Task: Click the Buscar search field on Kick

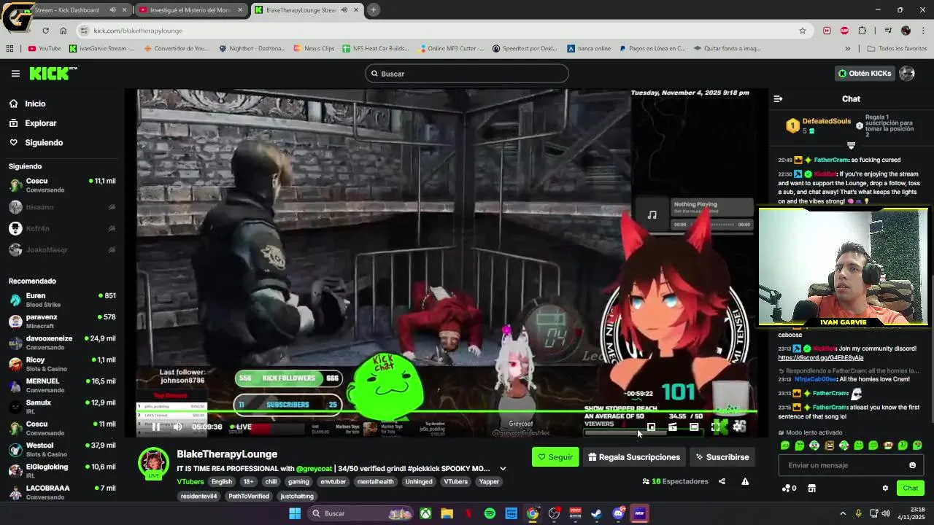Action: tap(467, 74)
